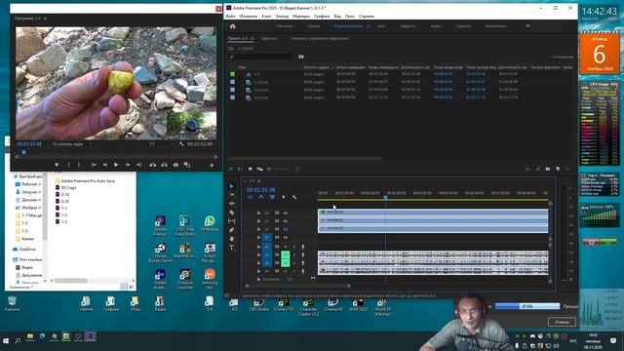Image resolution: width=624 pixels, height=351 pixels.
Task: Open workspace overflow chevrons menu
Action: tap(528, 26)
